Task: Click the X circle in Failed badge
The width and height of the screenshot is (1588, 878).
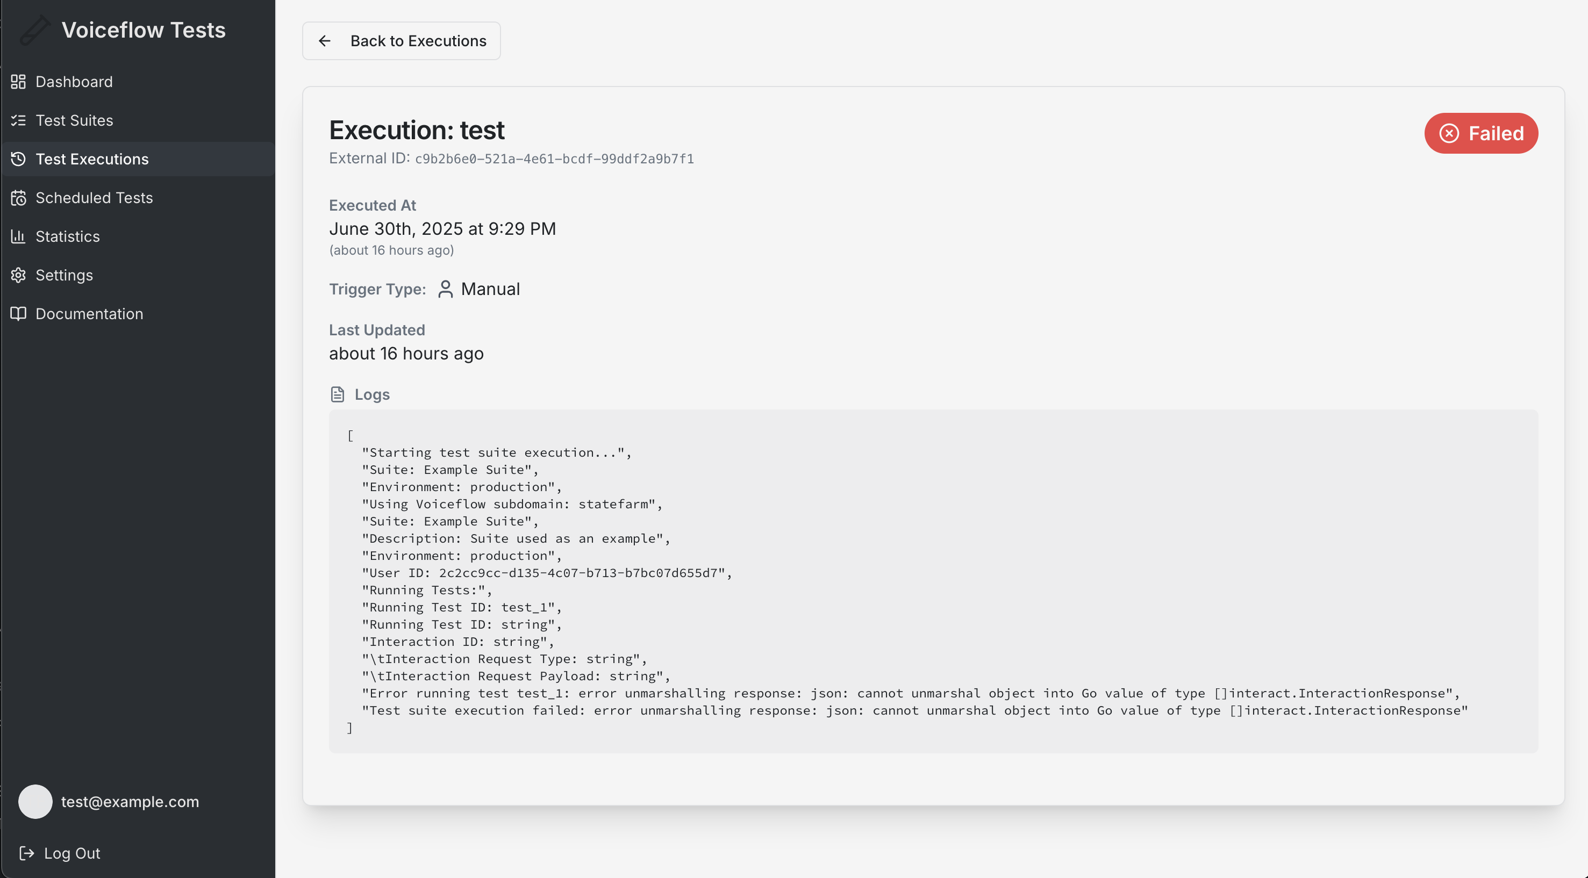Action: click(1449, 133)
